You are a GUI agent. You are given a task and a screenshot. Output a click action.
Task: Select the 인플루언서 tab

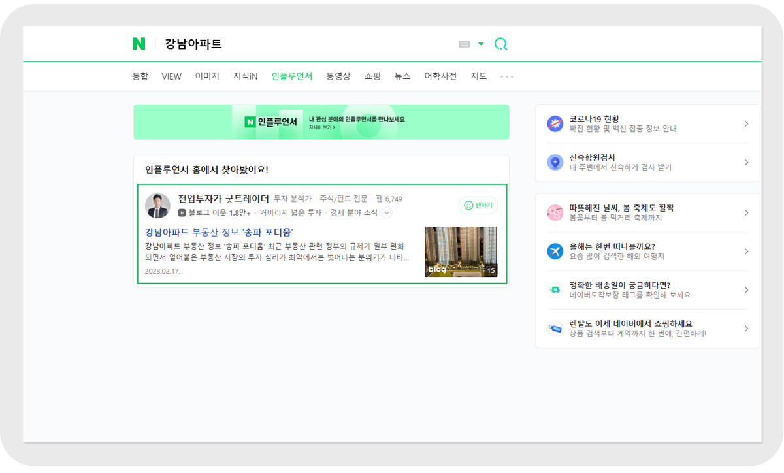pos(292,76)
